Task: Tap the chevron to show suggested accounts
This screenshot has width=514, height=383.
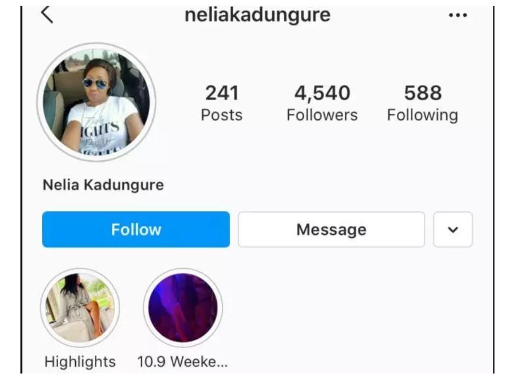Action: [x=453, y=230]
